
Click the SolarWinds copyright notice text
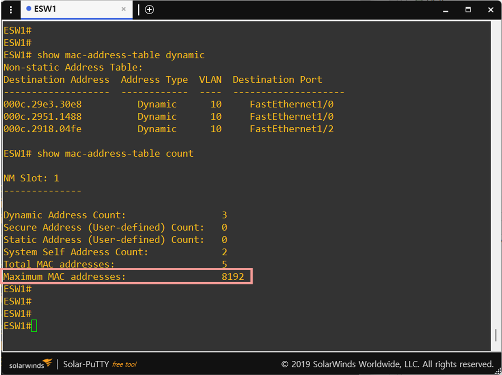tap(387, 364)
